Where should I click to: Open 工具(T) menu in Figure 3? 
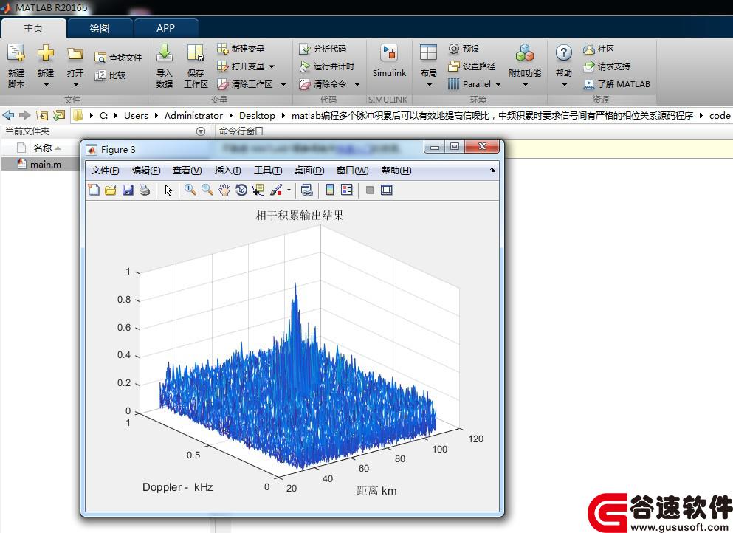tap(268, 171)
